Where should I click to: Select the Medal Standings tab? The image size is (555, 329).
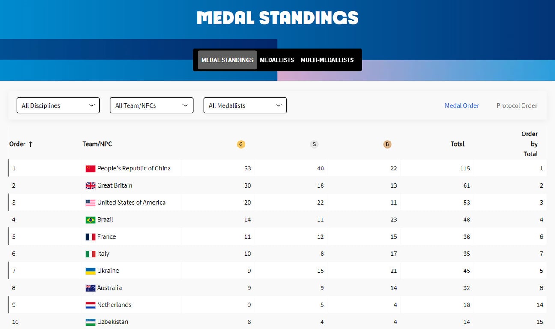(227, 60)
